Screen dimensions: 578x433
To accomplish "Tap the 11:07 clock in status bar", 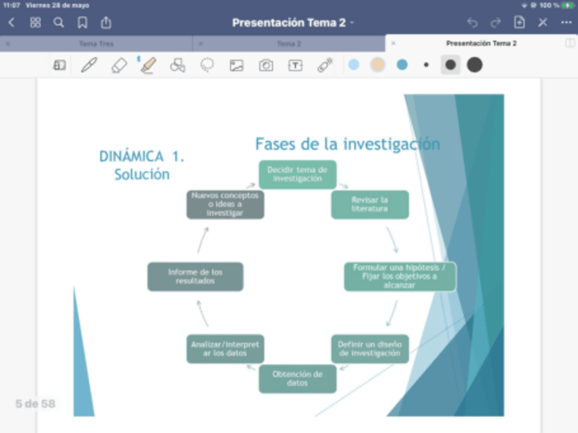I will tap(11, 5).
